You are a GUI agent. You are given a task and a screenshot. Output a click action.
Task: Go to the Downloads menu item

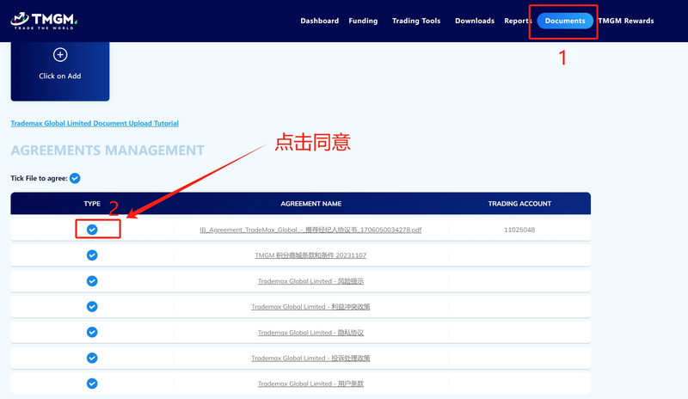coord(475,21)
